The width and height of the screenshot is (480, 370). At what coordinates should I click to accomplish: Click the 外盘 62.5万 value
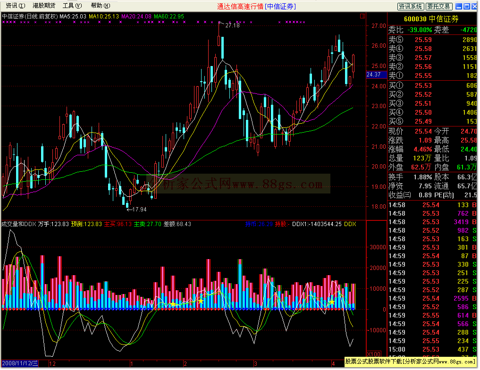421,167
